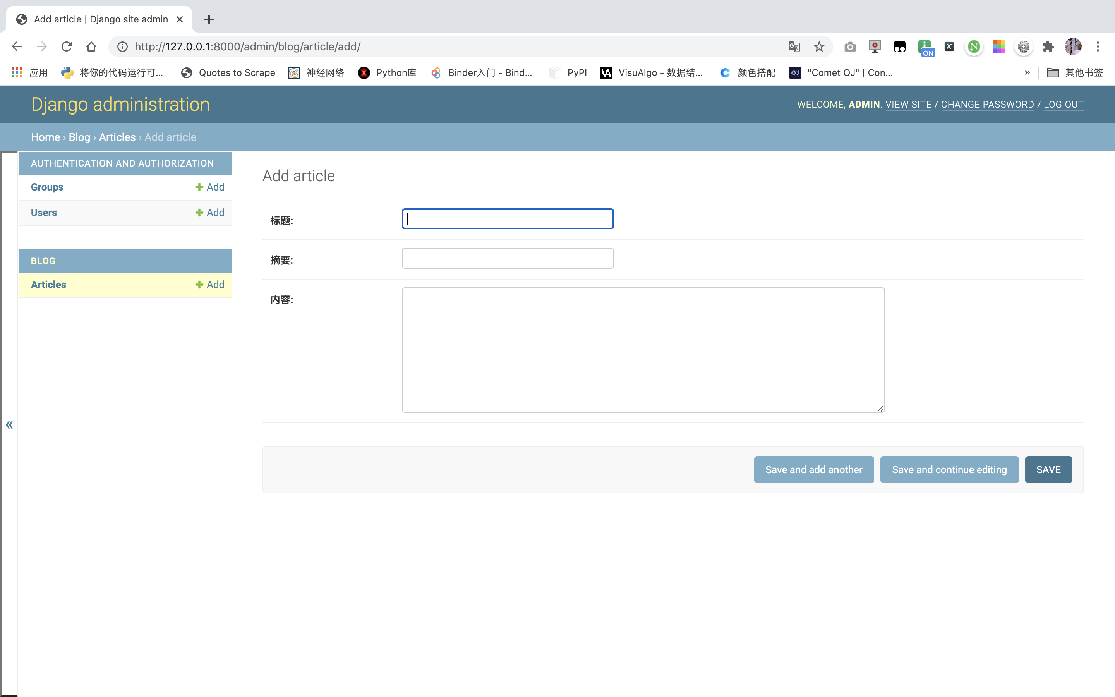Click the 内容 textarea resize handle
The image size is (1115, 697).
point(880,409)
